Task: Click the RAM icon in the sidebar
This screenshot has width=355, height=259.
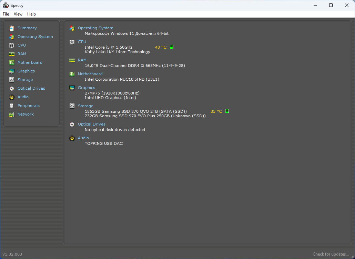Action: [x=12, y=54]
